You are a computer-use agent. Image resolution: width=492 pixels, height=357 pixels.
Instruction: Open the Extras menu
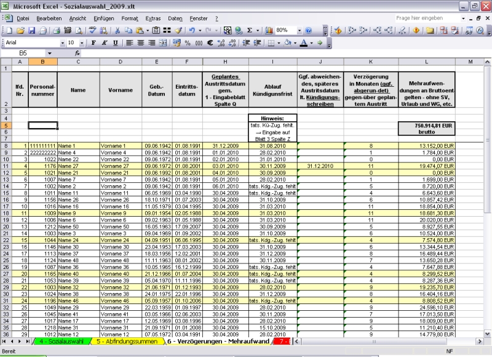pos(153,18)
